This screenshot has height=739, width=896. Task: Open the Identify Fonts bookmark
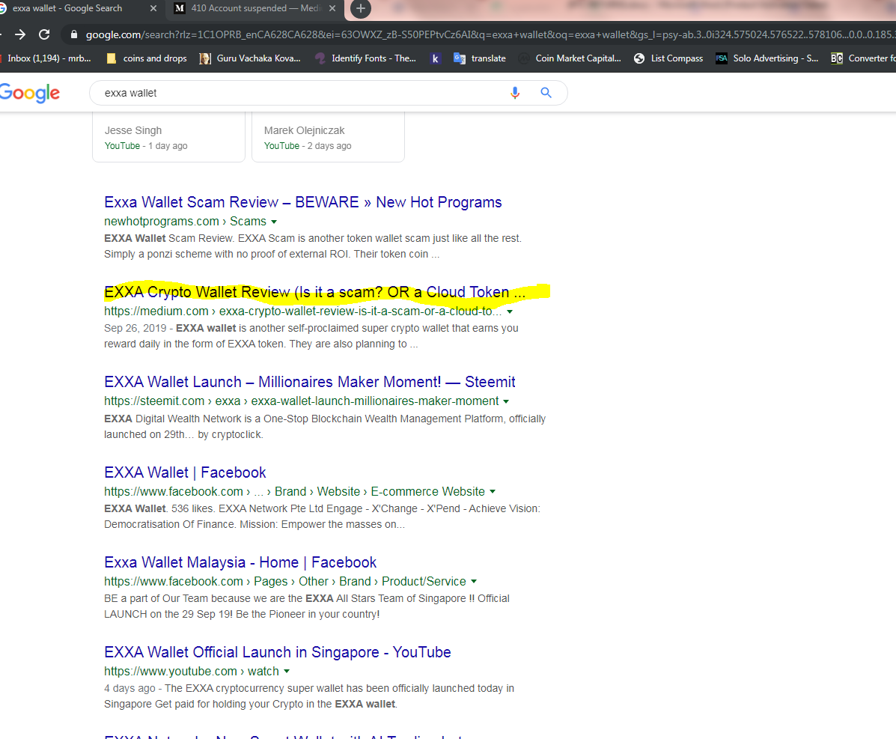[366, 58]
